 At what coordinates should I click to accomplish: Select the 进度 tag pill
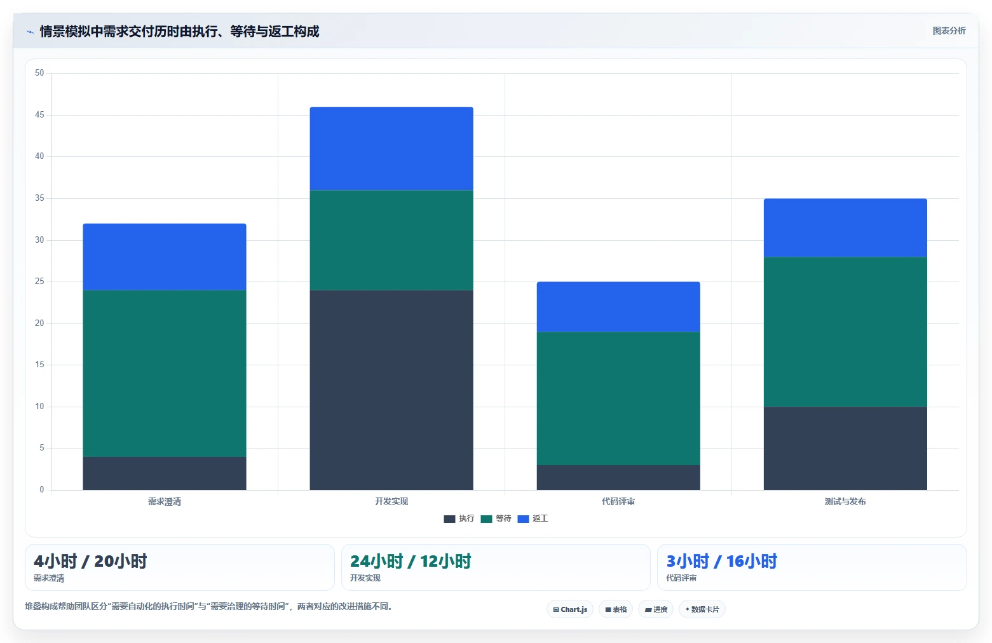coord(656,609)
